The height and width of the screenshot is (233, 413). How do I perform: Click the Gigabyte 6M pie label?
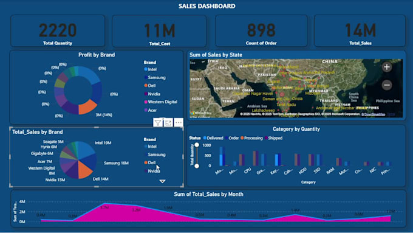pos(42,153)
